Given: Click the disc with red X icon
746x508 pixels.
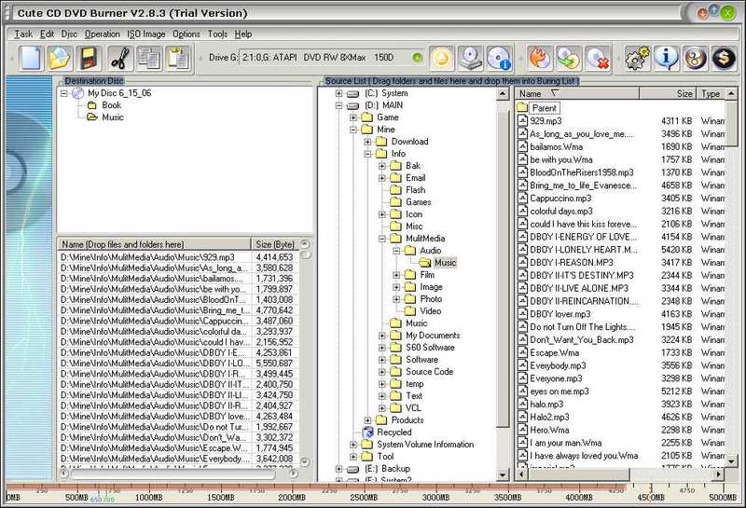Looking at the screenshot, I should click(x=598, y=59).
